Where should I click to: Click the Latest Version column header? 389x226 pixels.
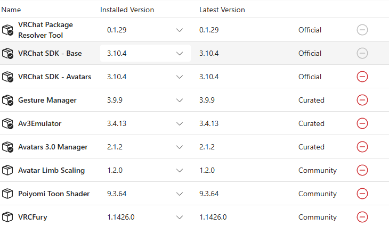222,10
